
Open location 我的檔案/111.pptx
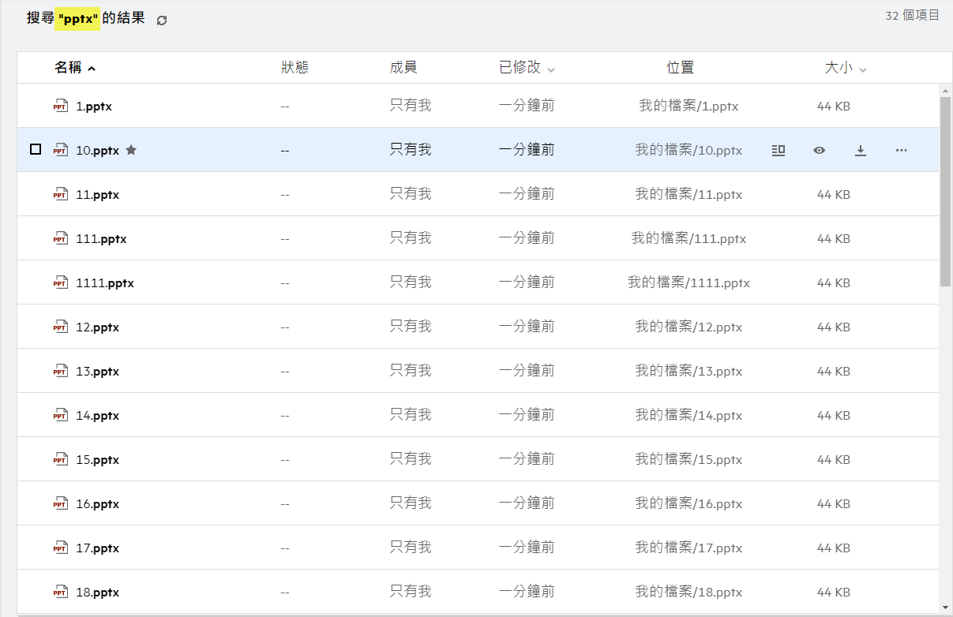(x=688, y=238)
